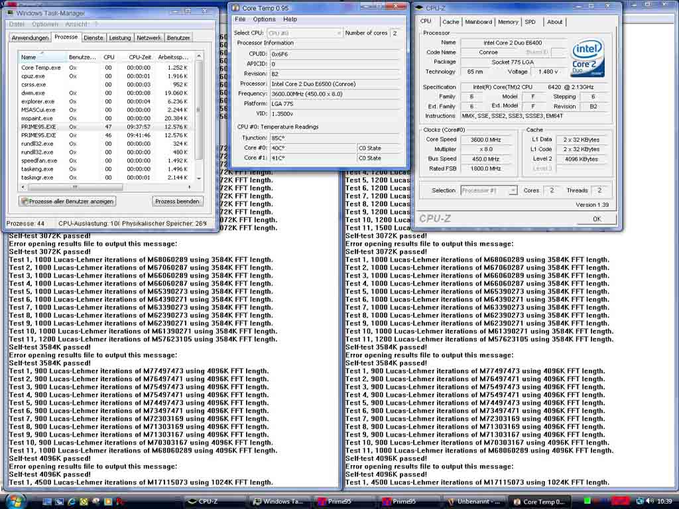This screenshot has height=509, width=679.
Task: Click CPU-Z title bar icon
Action: click(x=419, y=8)
